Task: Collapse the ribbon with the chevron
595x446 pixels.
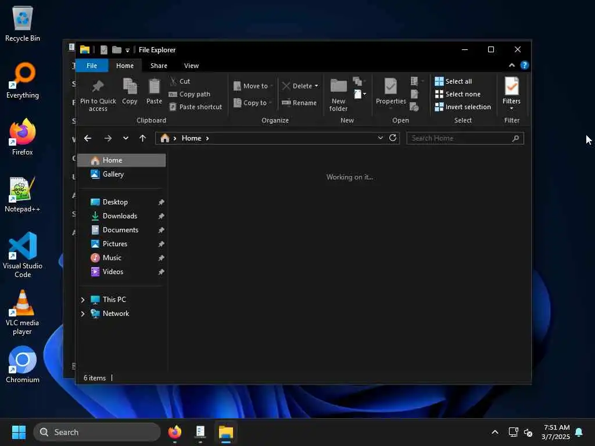Action: (511, 65)
